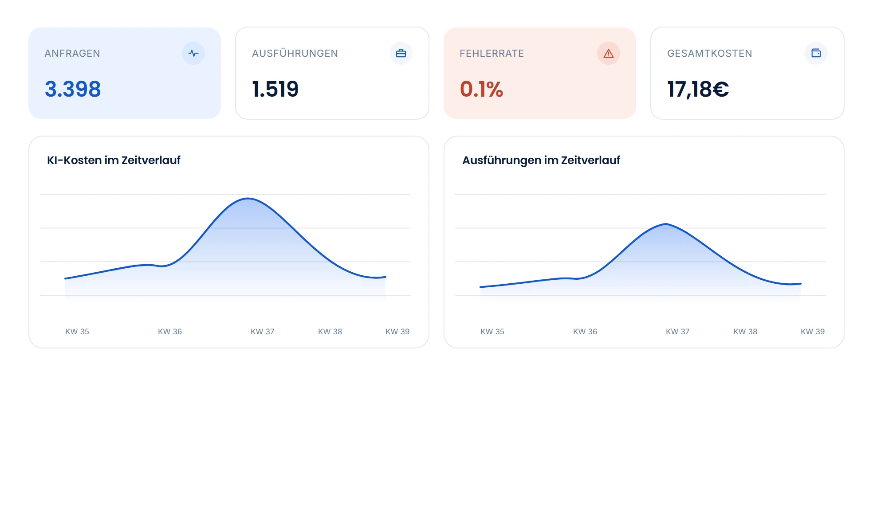Click the GESAMTKOSTEN card label
Image resolution: width=873 pixels, height=532 pixels.
[x=710, y=53]
